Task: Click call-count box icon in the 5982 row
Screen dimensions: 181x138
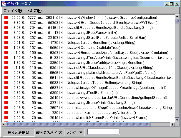Action: click(x=61, y=88)
